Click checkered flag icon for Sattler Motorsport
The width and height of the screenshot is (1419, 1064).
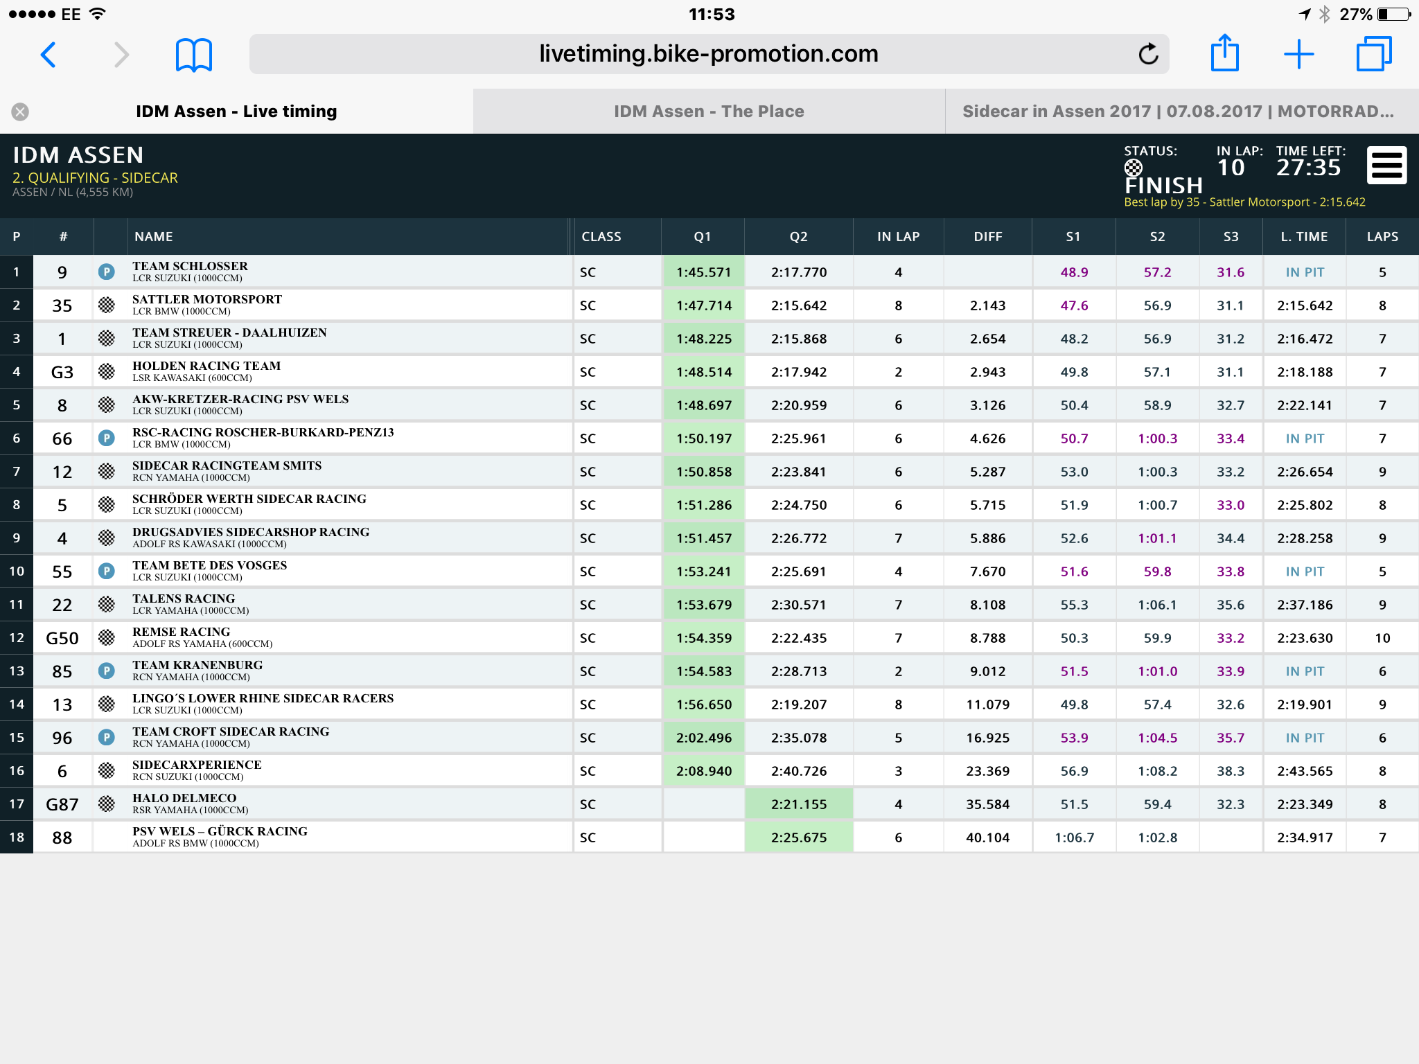coord(106,305)
